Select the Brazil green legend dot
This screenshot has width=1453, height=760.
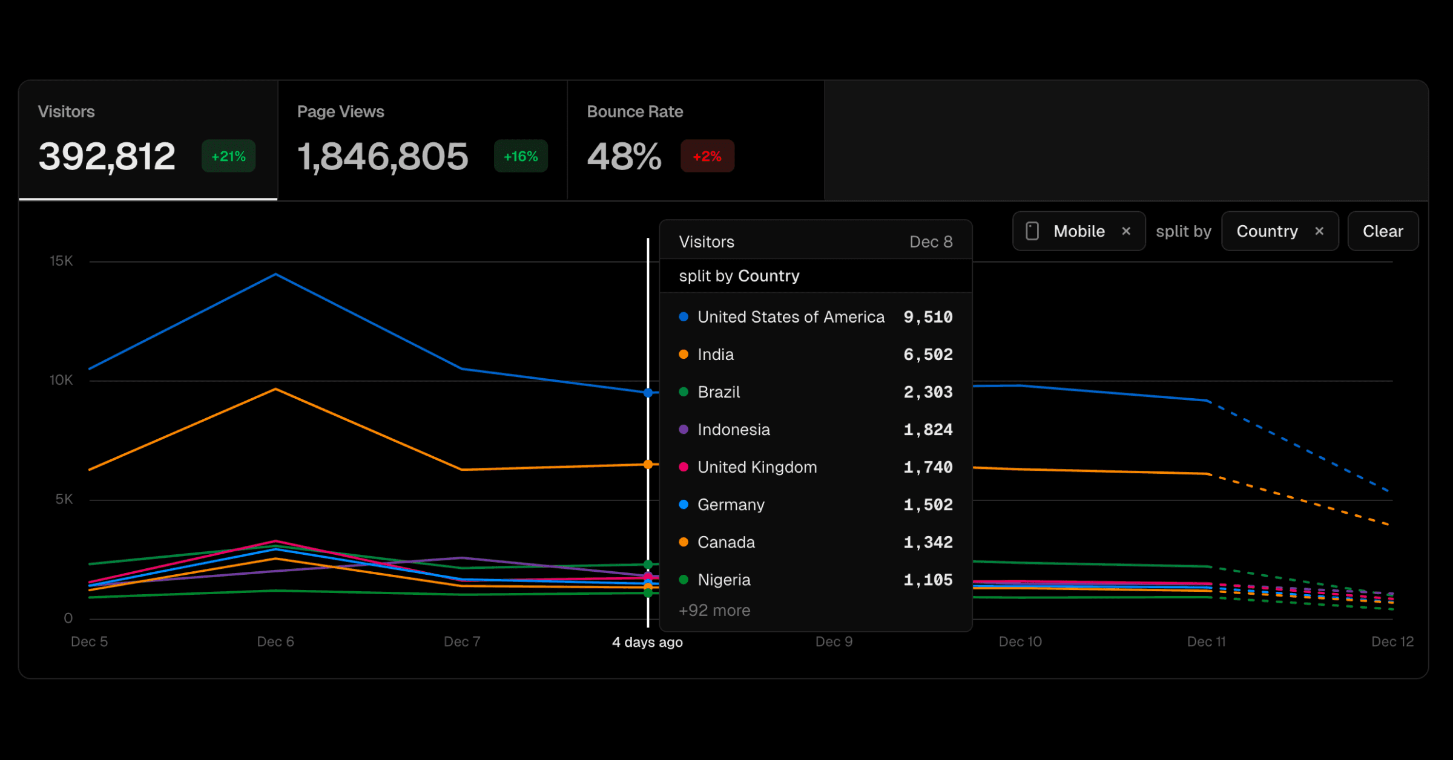[x=684, y=391]
